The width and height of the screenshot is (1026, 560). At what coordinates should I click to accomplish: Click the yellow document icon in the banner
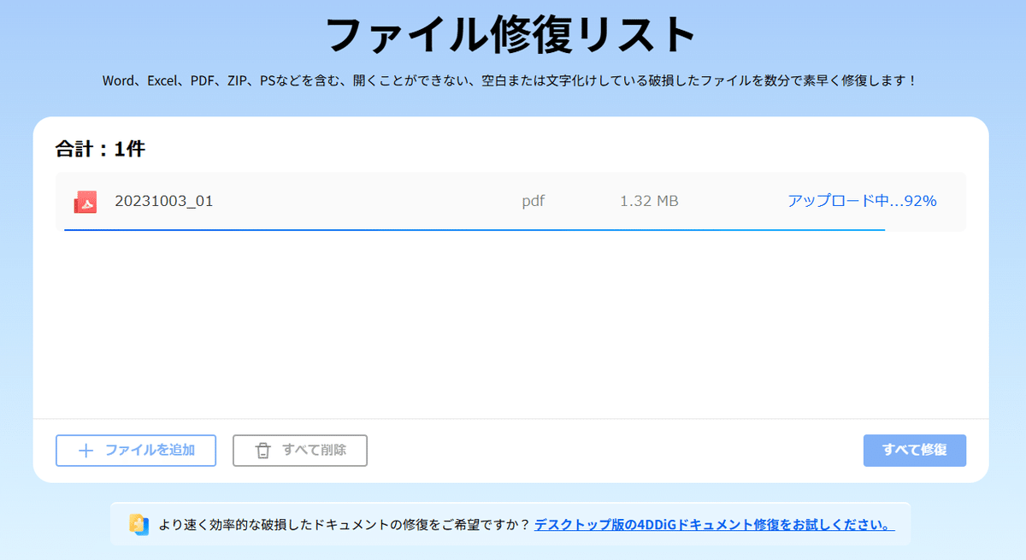click(x=139, y=524)
